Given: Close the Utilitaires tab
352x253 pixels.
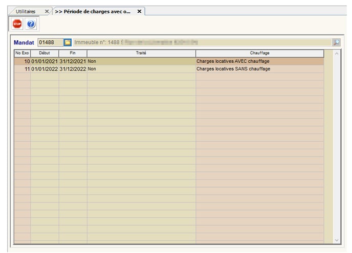Looking at the screenshot, I should [47, 11].
